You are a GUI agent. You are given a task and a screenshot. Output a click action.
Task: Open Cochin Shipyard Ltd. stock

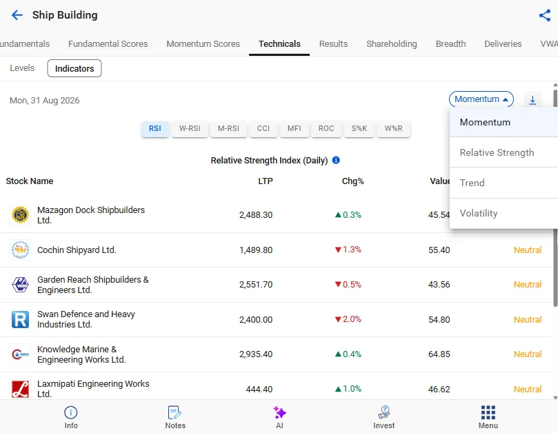tap(77, 250)
